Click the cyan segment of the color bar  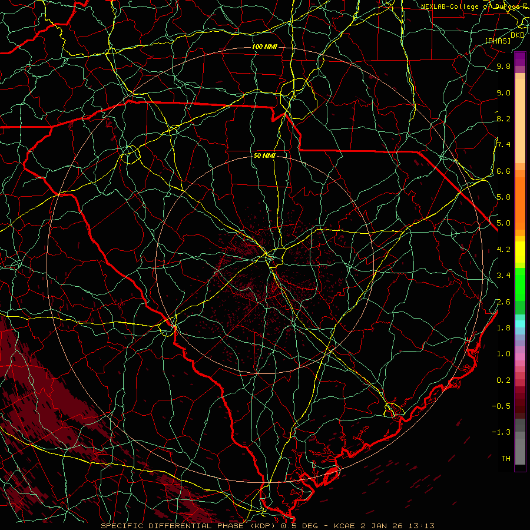pos(520,323)
